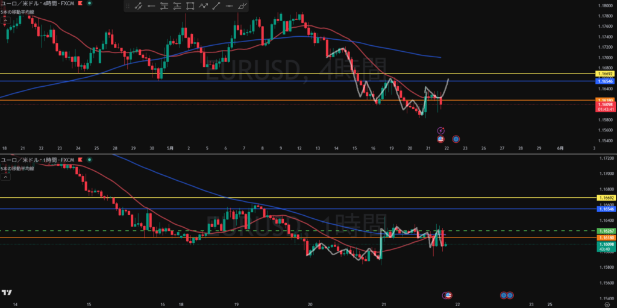
Task: Collapse the 1-hour chart indicator legend
Action: [x=5, y=177]
